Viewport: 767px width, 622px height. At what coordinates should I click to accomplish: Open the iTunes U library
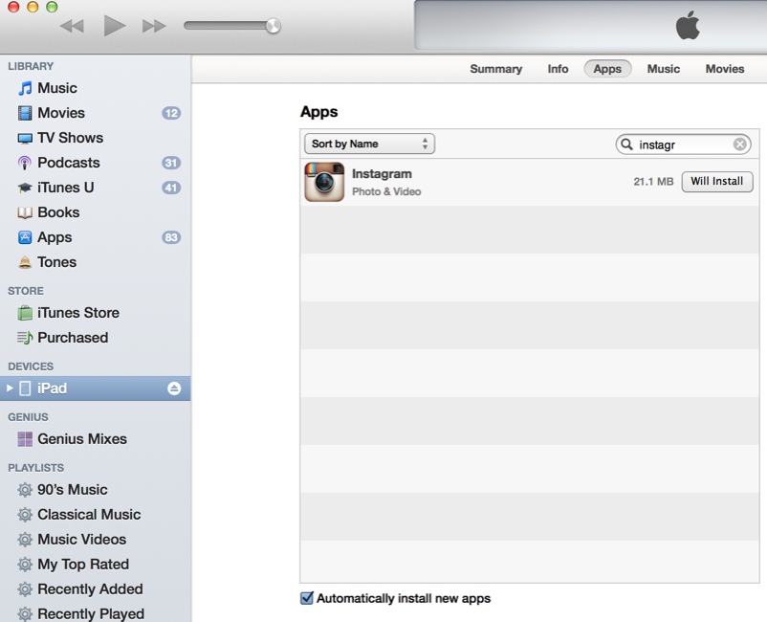(65, 188)
